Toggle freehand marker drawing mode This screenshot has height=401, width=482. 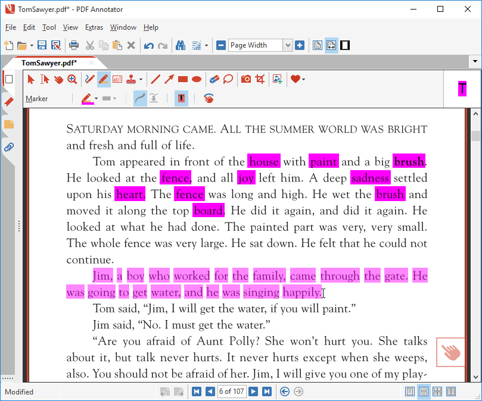(x=140, y=99)
